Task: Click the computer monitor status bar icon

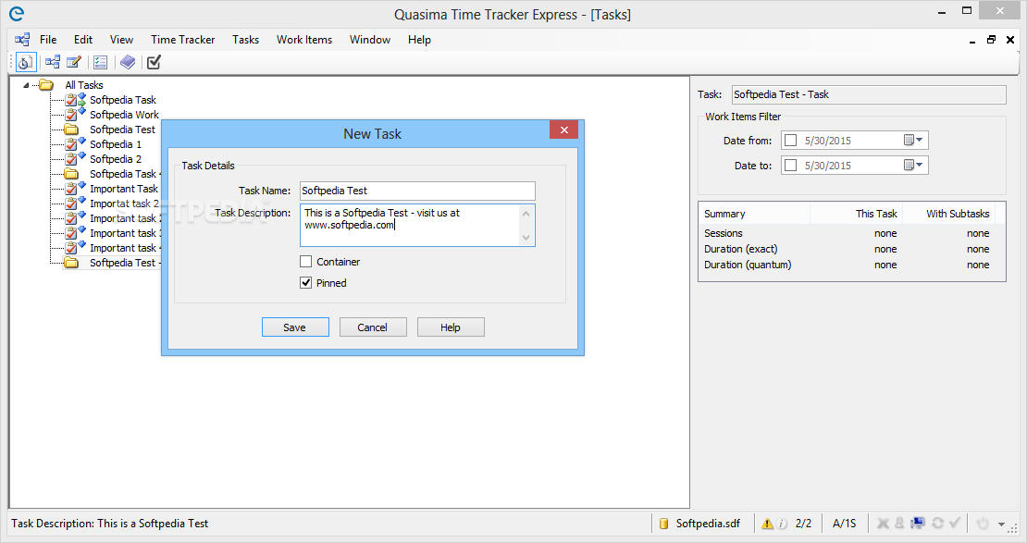Action: click(x=918, y=523)
